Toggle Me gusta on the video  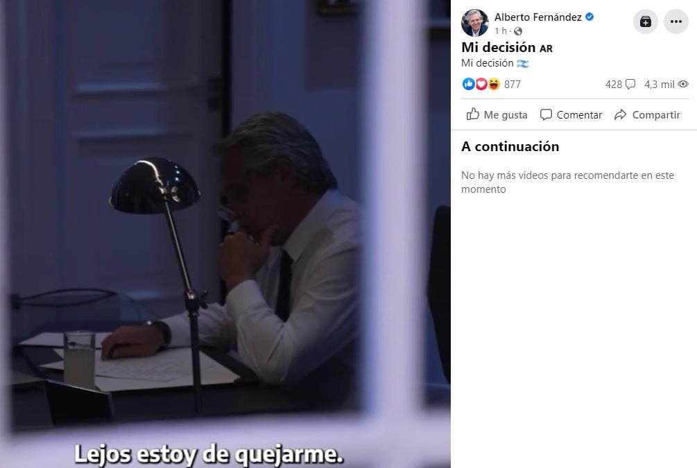[x=497, y=114]
